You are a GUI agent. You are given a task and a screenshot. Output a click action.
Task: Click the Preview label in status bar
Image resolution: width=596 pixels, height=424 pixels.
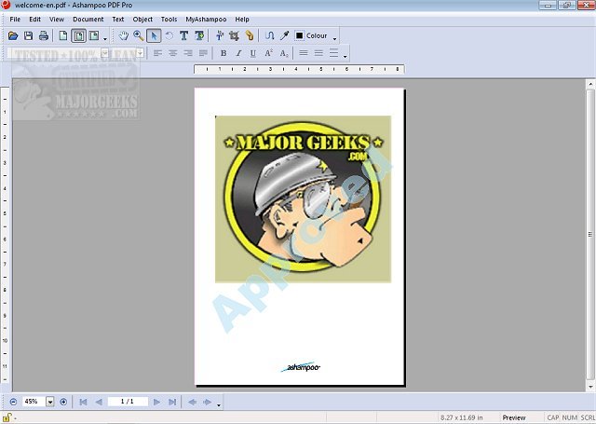[514, 417]
